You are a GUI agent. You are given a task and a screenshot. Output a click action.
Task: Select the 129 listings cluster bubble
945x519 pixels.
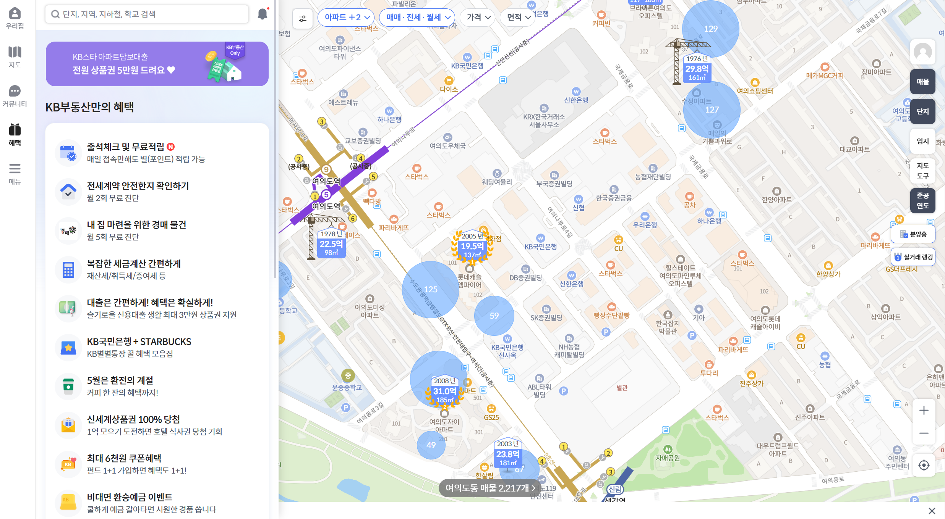pyautogui.click(x=711, y=29)
